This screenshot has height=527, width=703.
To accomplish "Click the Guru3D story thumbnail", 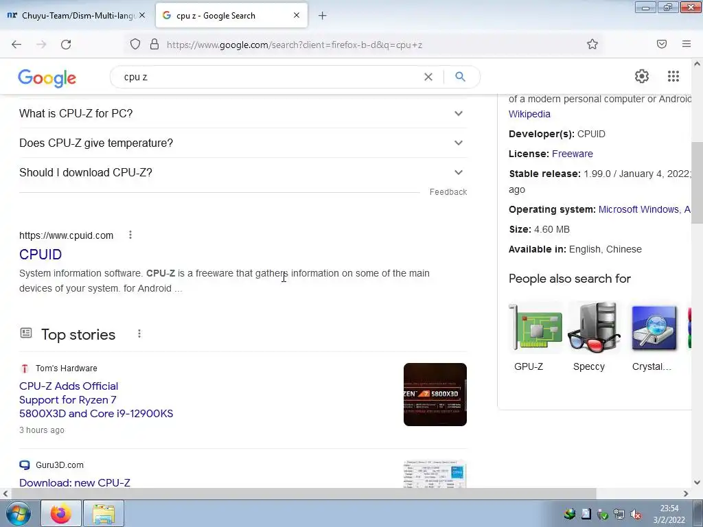I will (435, 474).
